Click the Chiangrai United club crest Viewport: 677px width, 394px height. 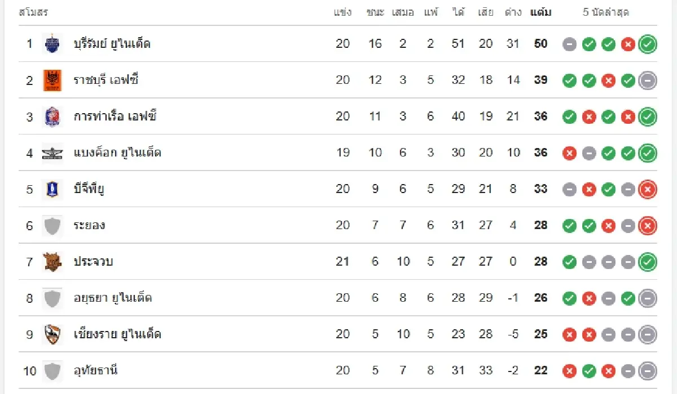[52, 334]
